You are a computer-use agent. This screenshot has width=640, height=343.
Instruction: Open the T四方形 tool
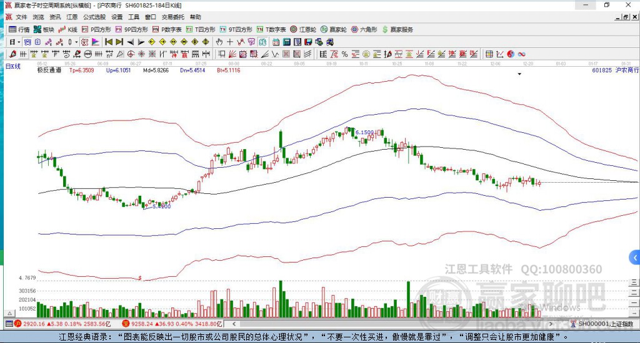(201, 29)
